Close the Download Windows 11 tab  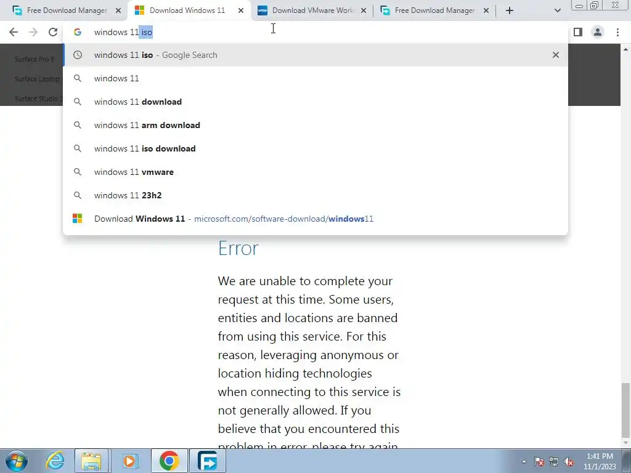[x=241, y=10]
